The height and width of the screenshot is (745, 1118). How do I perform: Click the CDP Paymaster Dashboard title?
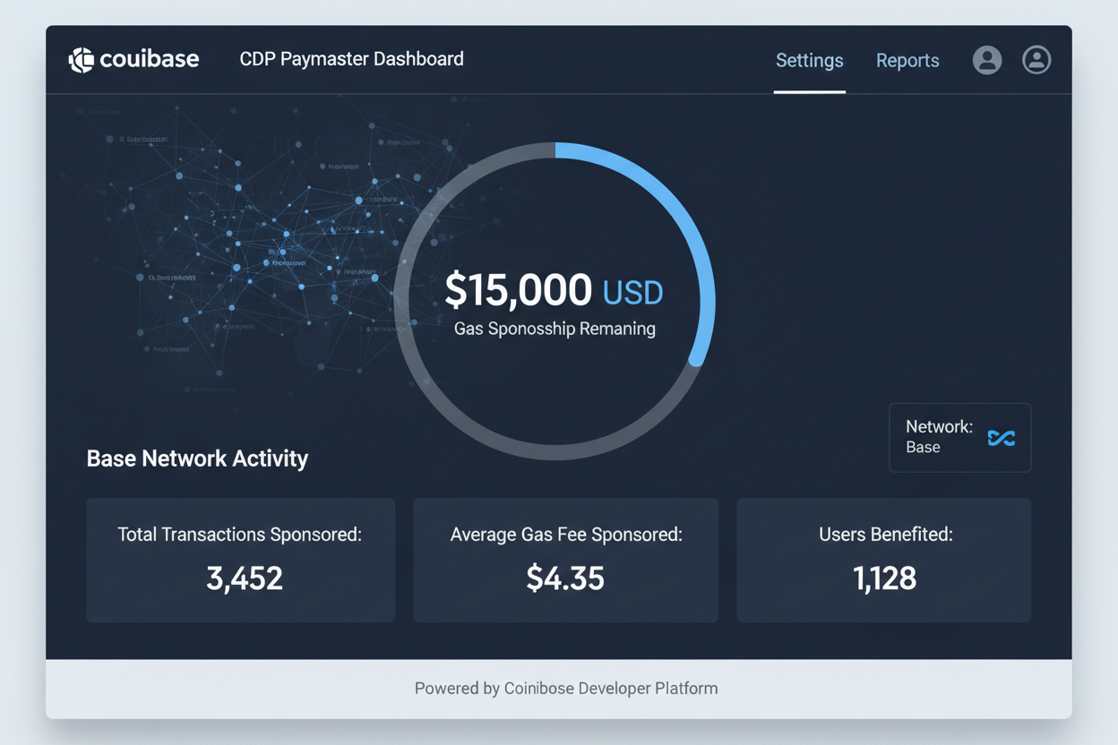click(x=351, y=59)
